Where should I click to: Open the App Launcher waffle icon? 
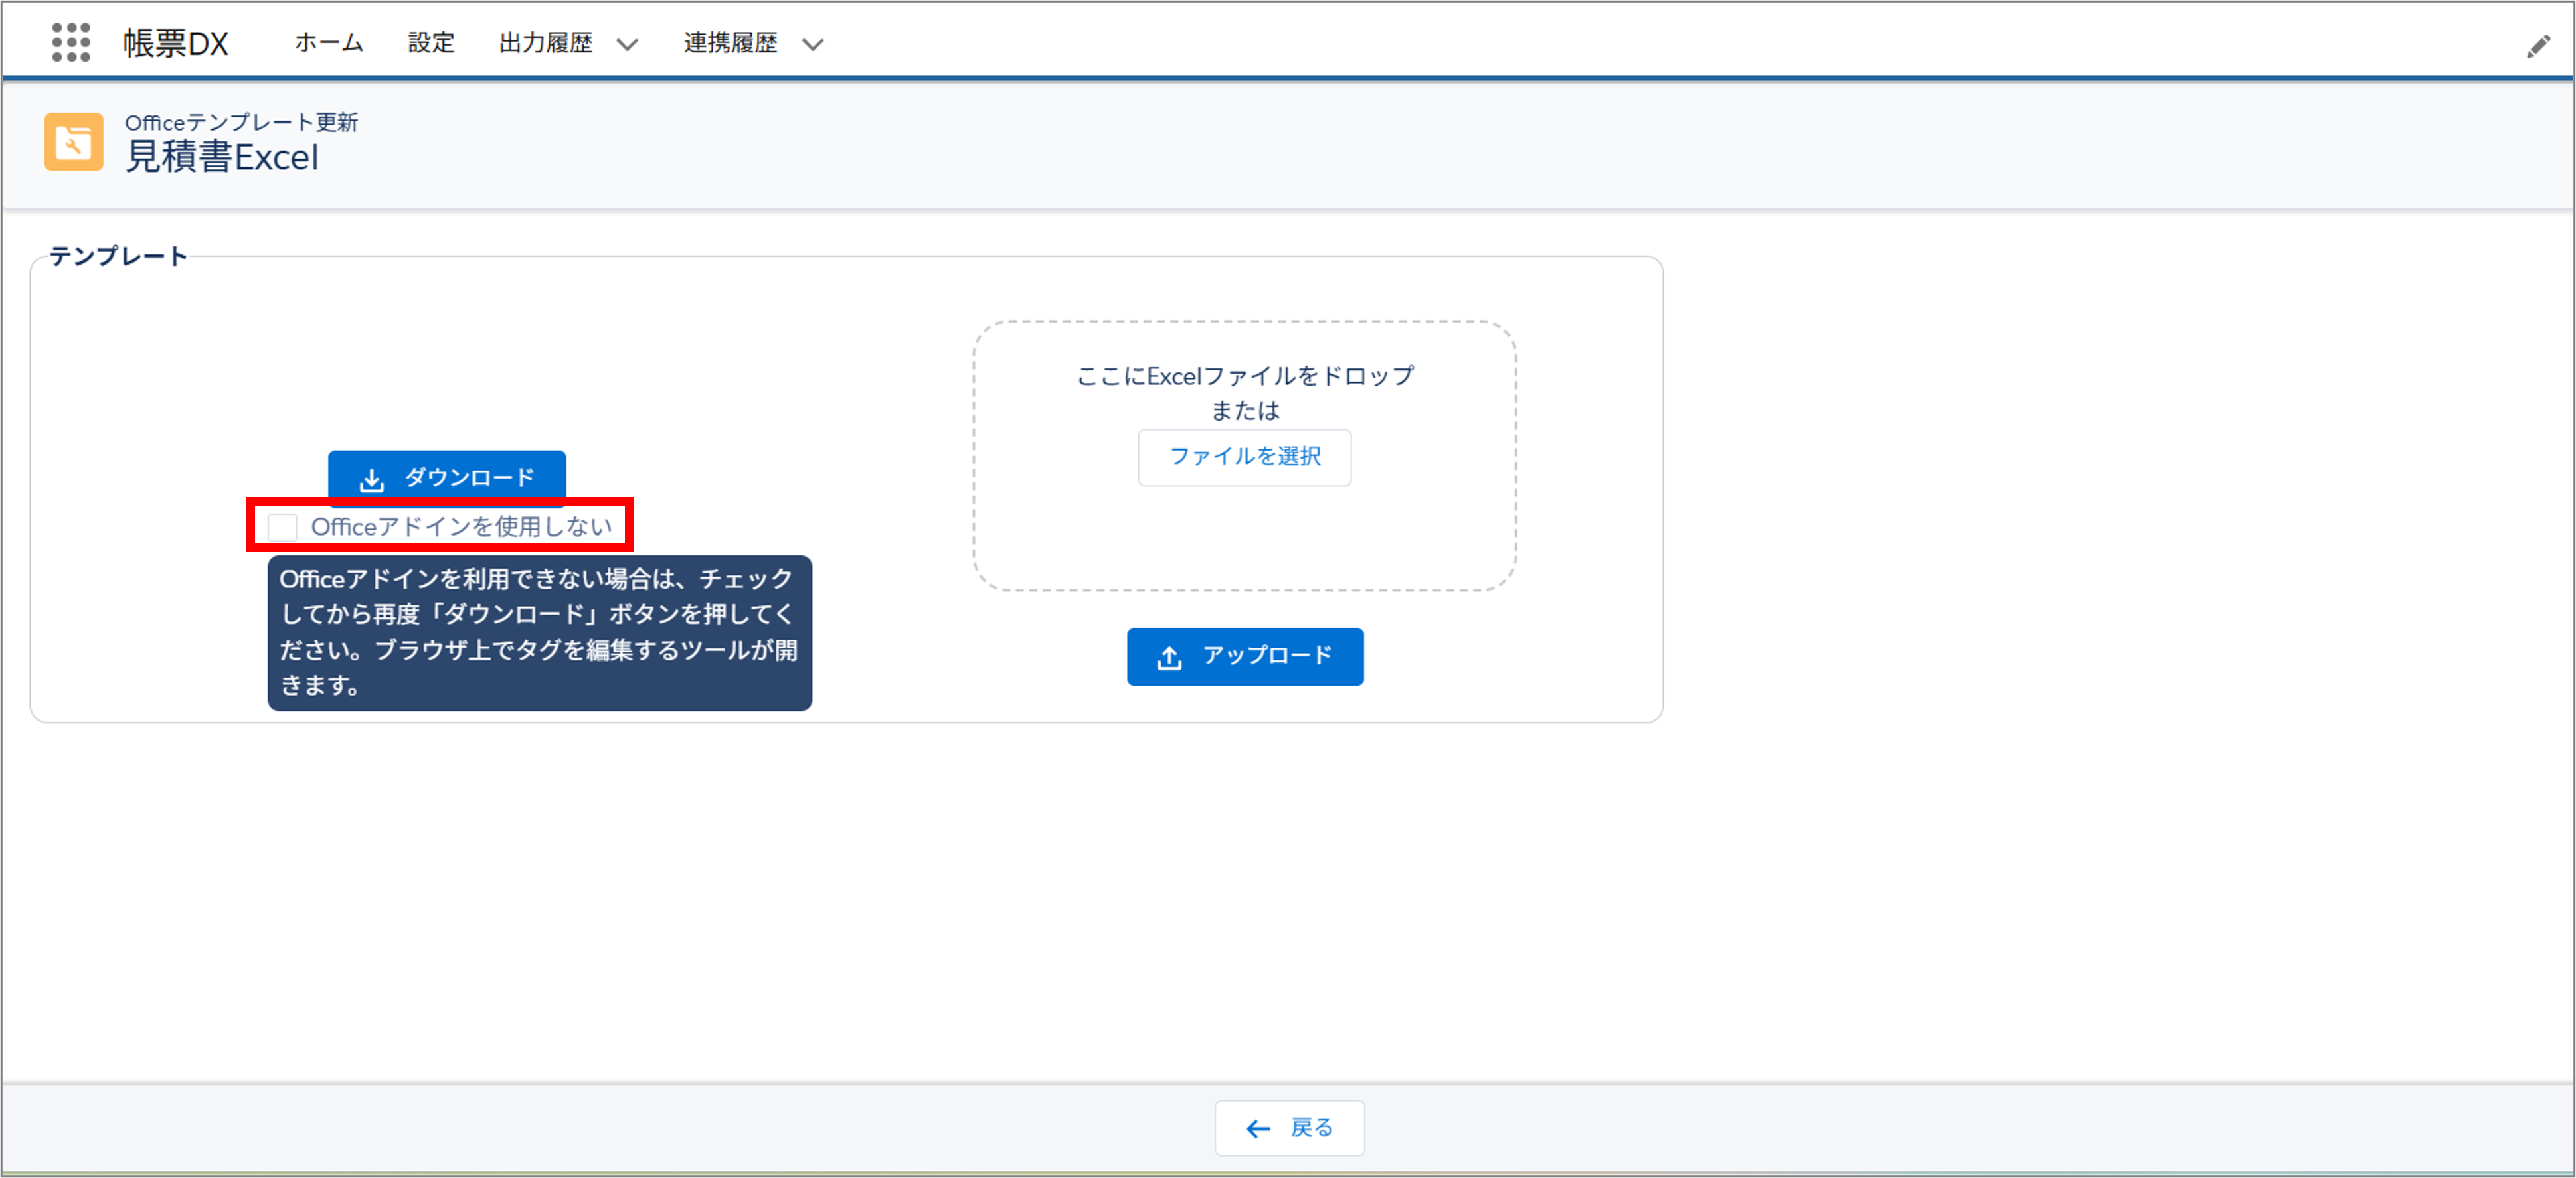(71, 42)
